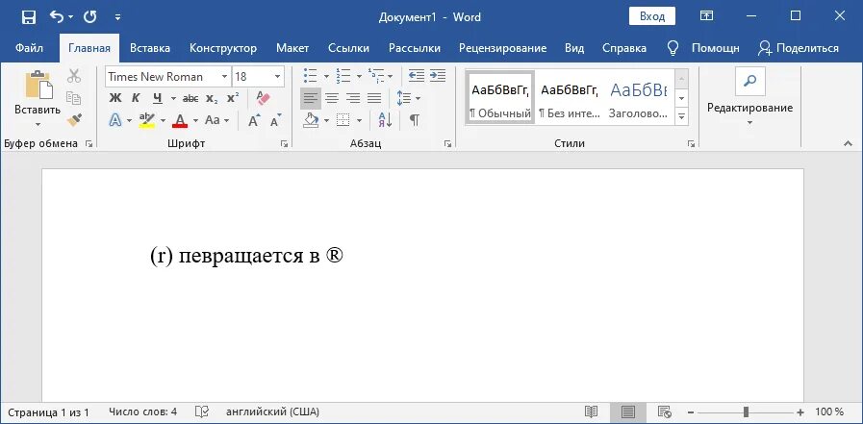863x424 pixels.
Task: Click the Помощн lightbulb search
Action: click(703, 48)
